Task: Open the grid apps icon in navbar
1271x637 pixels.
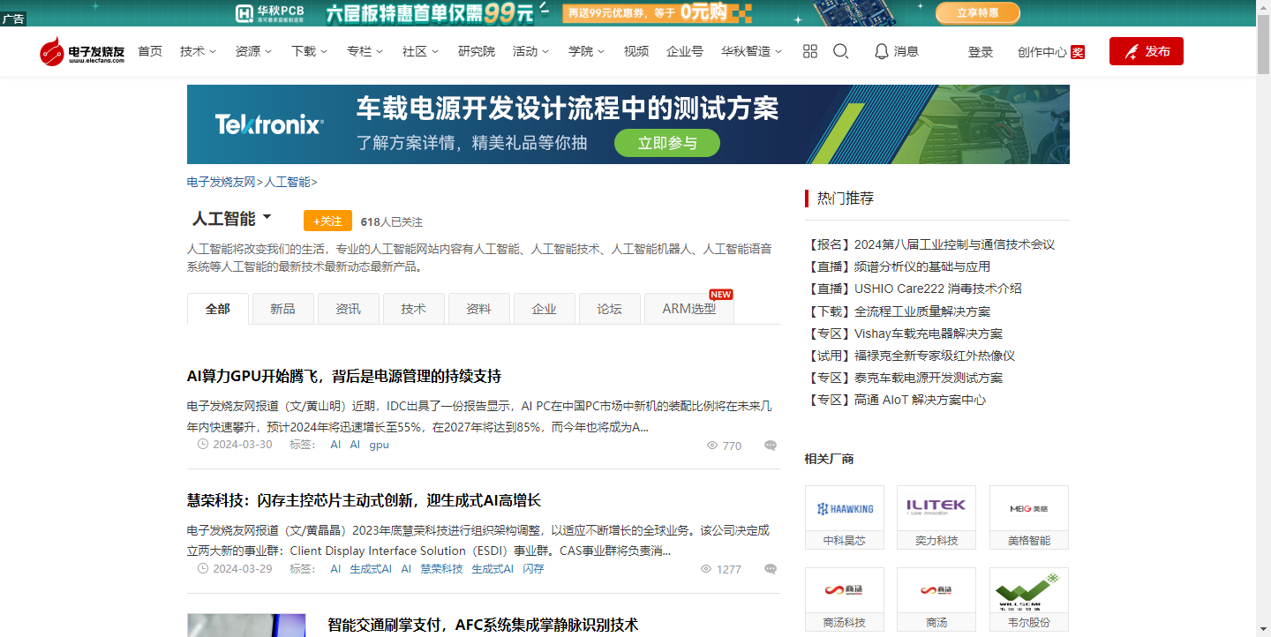Action: [810, 51]
